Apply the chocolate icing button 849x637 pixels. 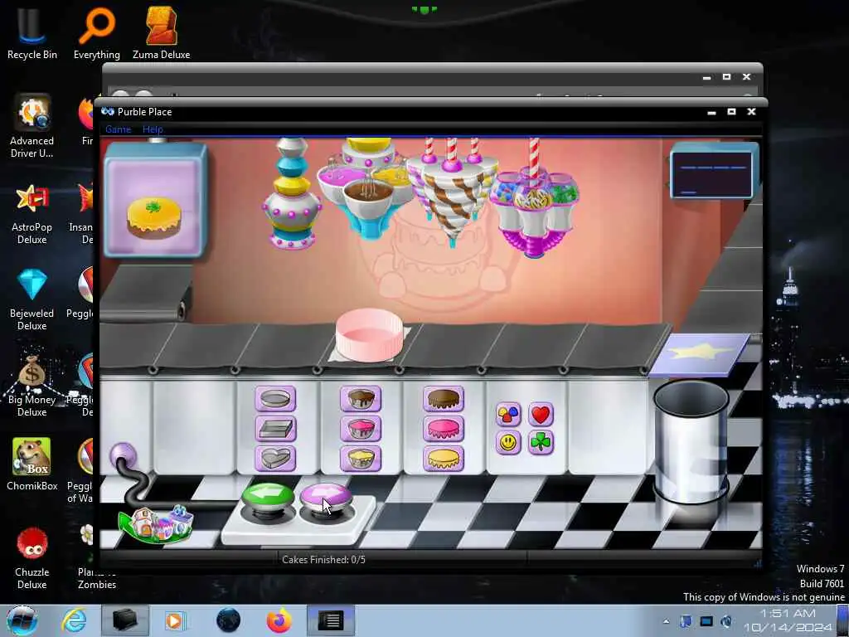click(x=443, y=399)
